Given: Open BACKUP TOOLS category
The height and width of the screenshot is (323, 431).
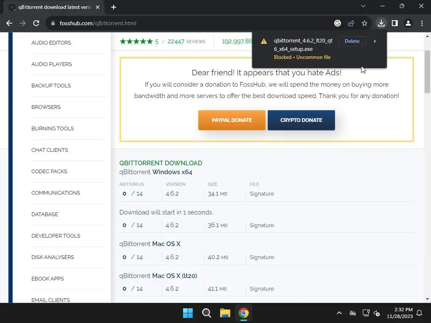Looking at the screenshot, I should (x=51, y=86).
